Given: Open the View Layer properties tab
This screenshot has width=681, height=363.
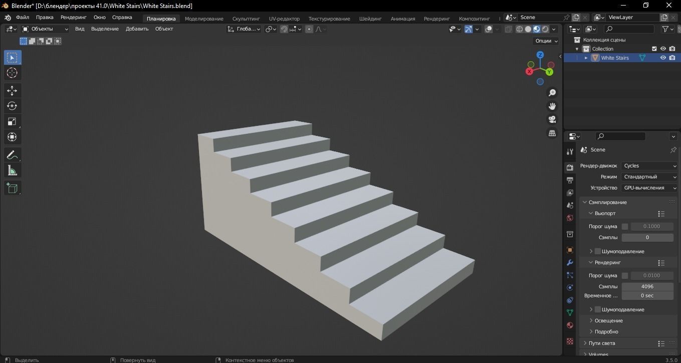Looking at the screenshot, I should pos(570,193).
